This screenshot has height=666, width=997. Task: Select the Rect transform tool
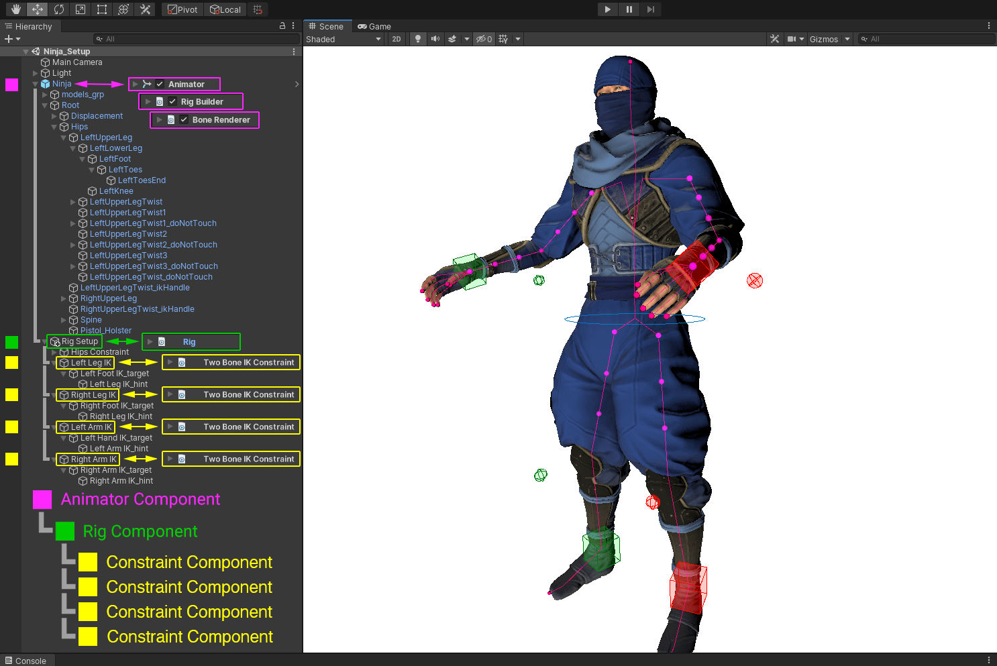click(102, 9)
